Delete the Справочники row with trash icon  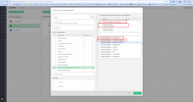coord(92,43)
